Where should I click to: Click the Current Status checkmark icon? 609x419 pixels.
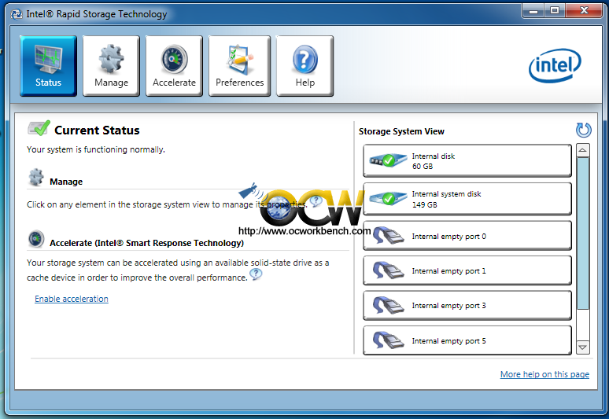[39, 128]
